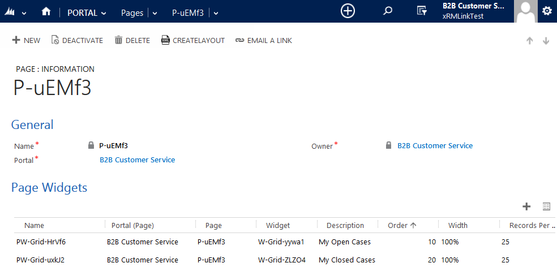Sort by Page column header
The width and height of the screenshot is (557, 280).
(x=213, y=225)
